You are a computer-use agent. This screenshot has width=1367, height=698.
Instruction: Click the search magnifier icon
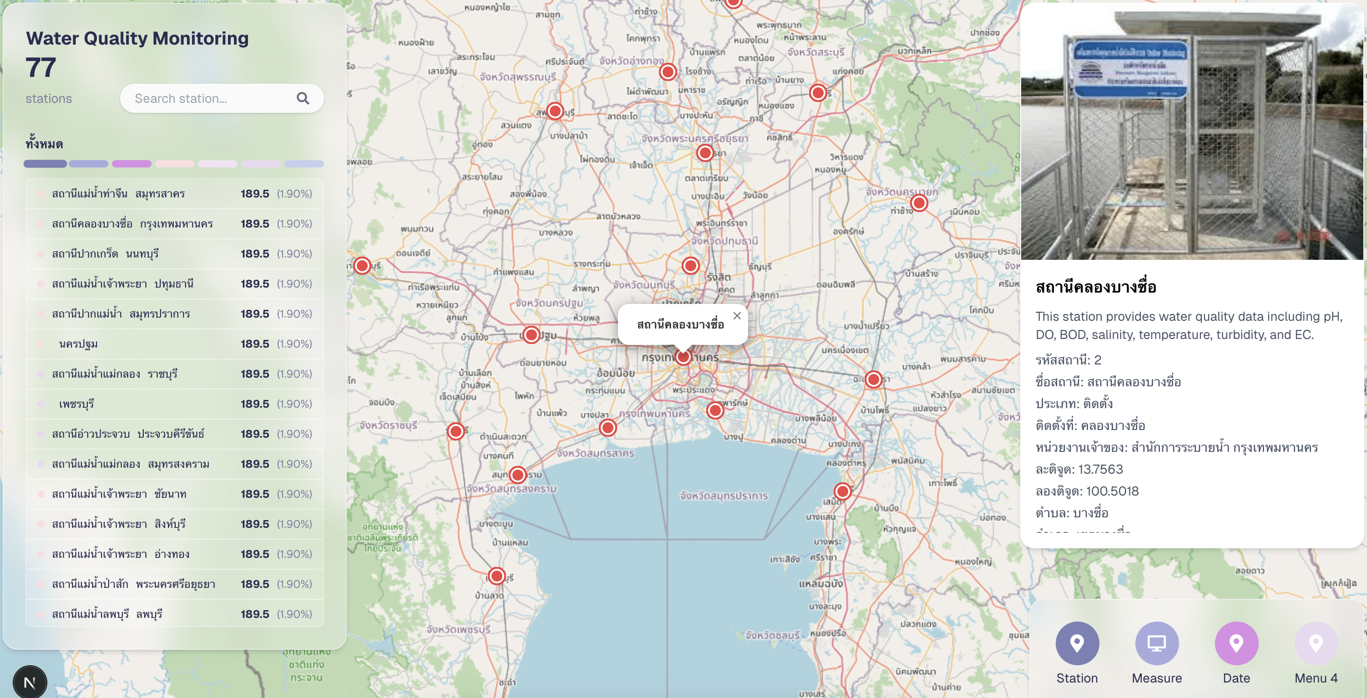click(303, 98)
